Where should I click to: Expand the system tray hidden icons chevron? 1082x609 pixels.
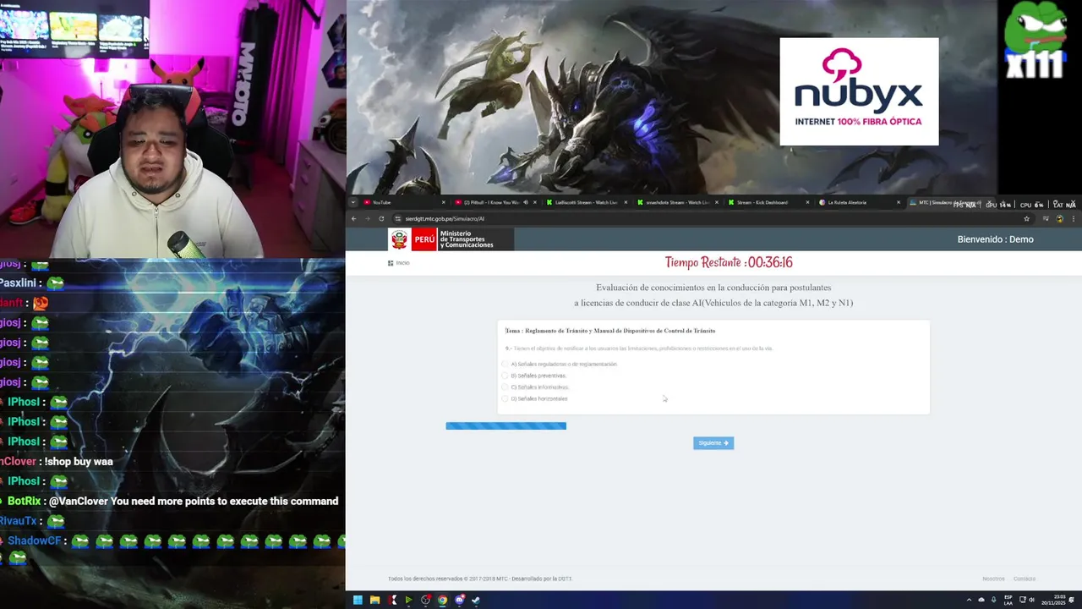(x=969, y=601)
